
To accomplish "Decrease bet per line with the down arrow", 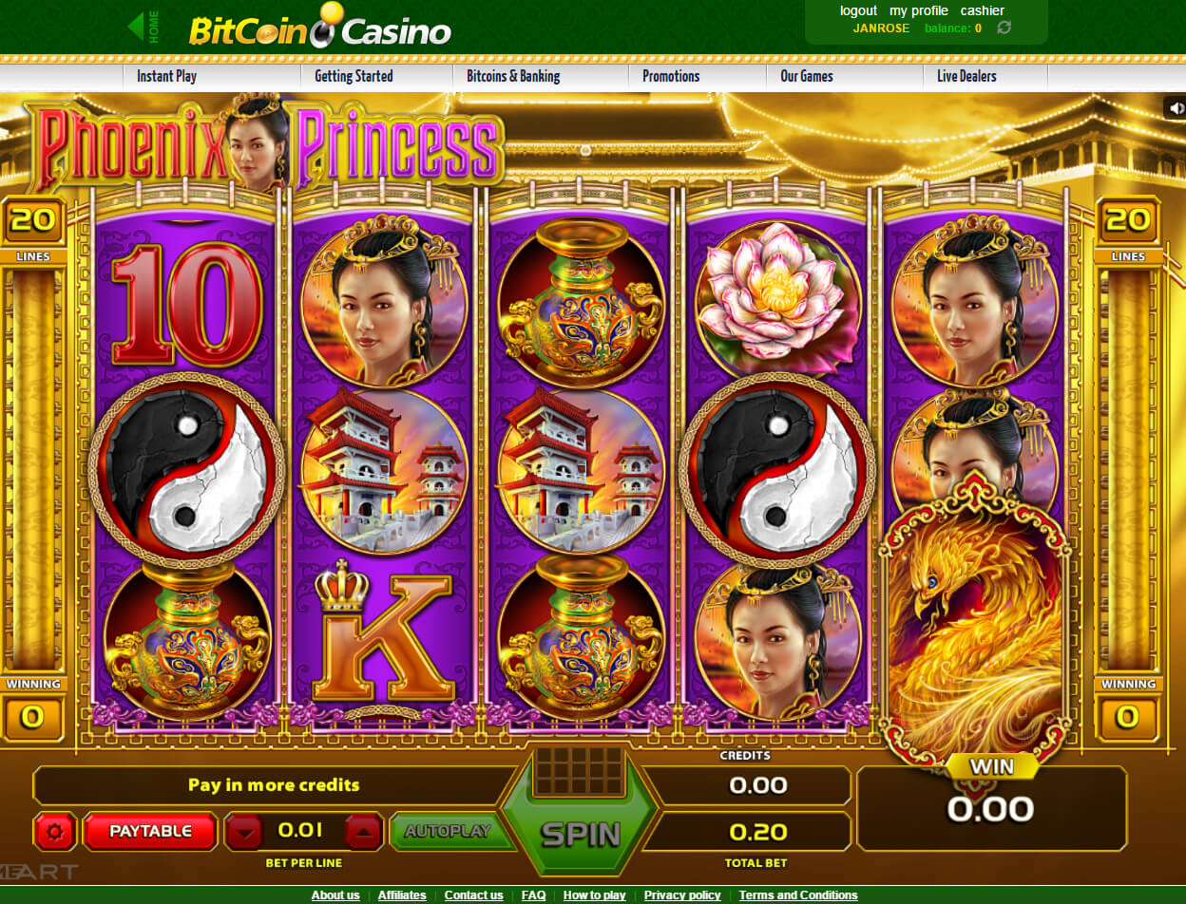I will coord(246,832).
